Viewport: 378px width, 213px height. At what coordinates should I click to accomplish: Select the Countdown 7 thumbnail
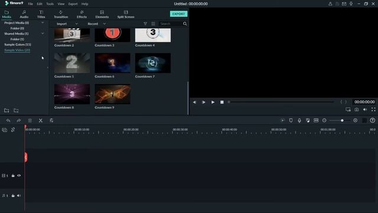[153, 63]
